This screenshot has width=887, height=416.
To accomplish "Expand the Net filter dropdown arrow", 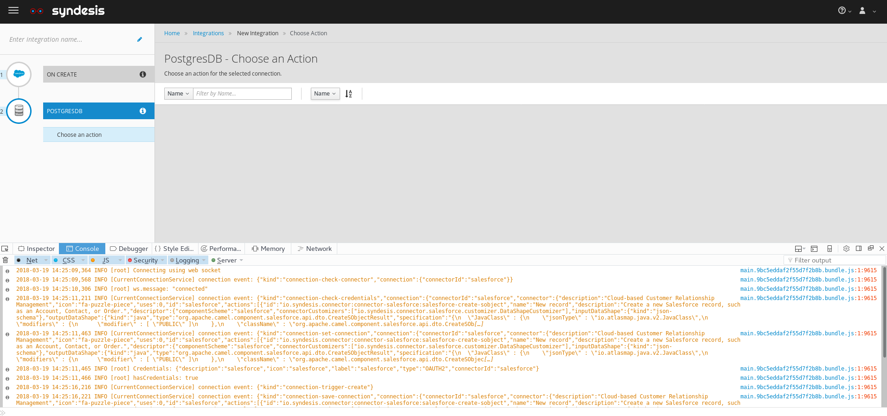I will click(46, 260).
